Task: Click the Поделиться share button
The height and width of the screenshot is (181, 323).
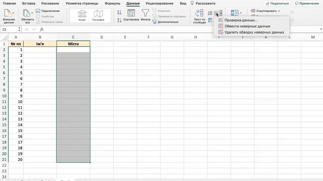Action: (277, 4)
